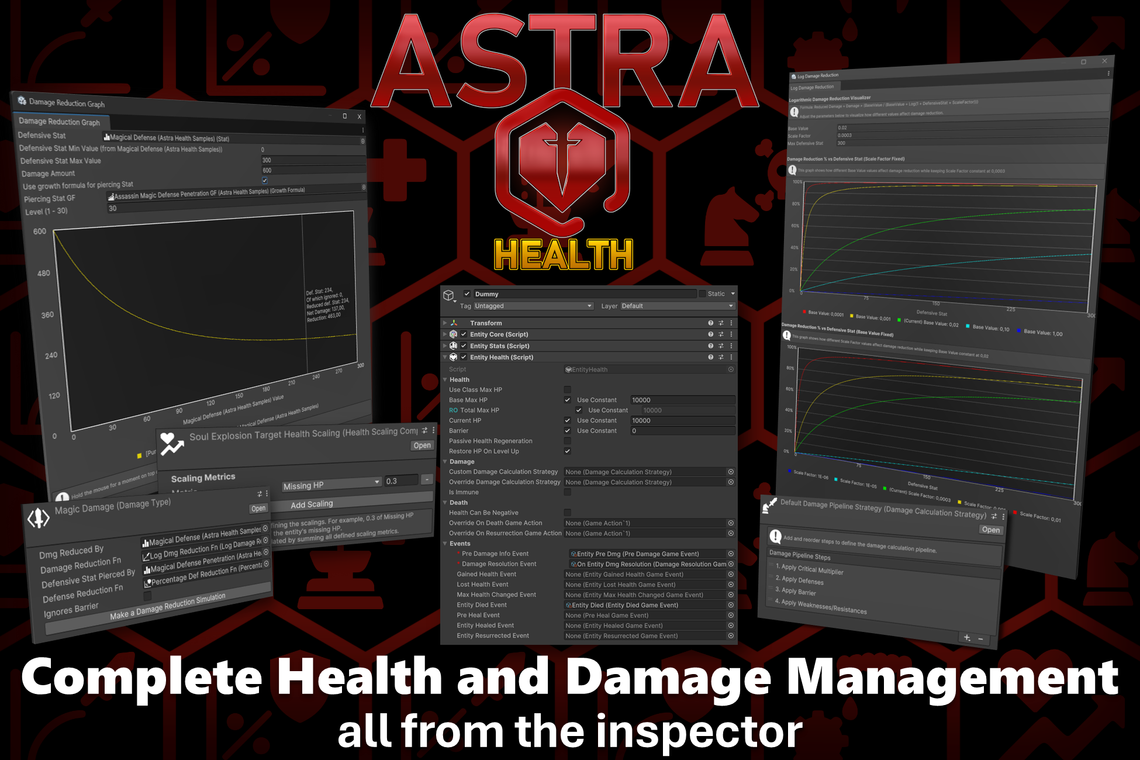Open the Layer dropdown showing Default
The width and height of the screenshot is (1140, 760).
[x=677, y=306]
